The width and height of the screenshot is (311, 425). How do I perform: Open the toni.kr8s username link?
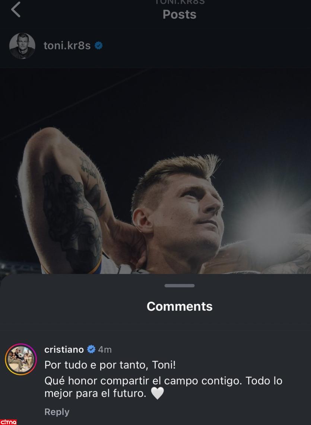(x=67, y=46)
